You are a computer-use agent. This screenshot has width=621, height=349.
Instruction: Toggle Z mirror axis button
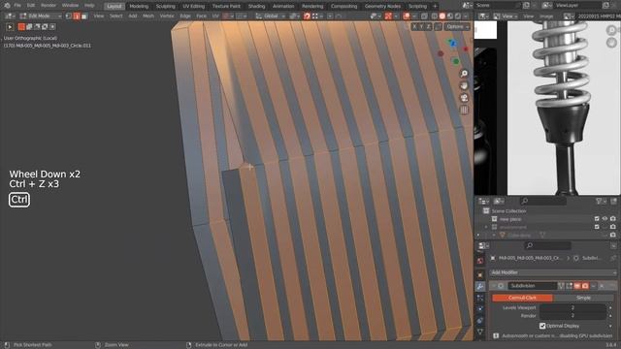[x=429, y=26]
